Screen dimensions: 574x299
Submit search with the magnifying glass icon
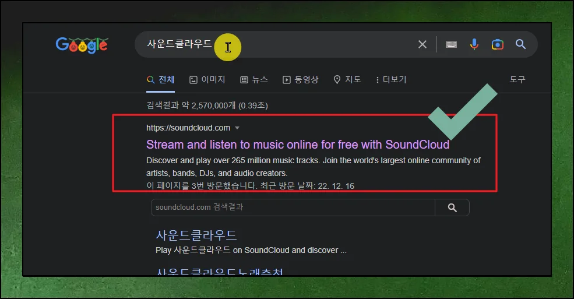[x=520, y=44]
